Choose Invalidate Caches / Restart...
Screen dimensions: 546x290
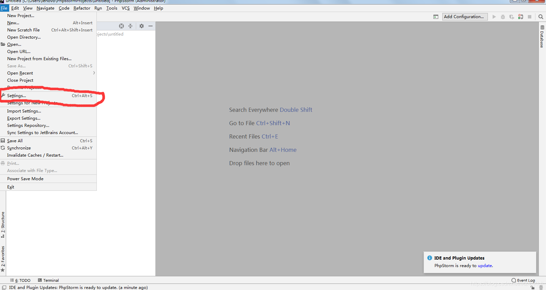[x=48, y=155]
